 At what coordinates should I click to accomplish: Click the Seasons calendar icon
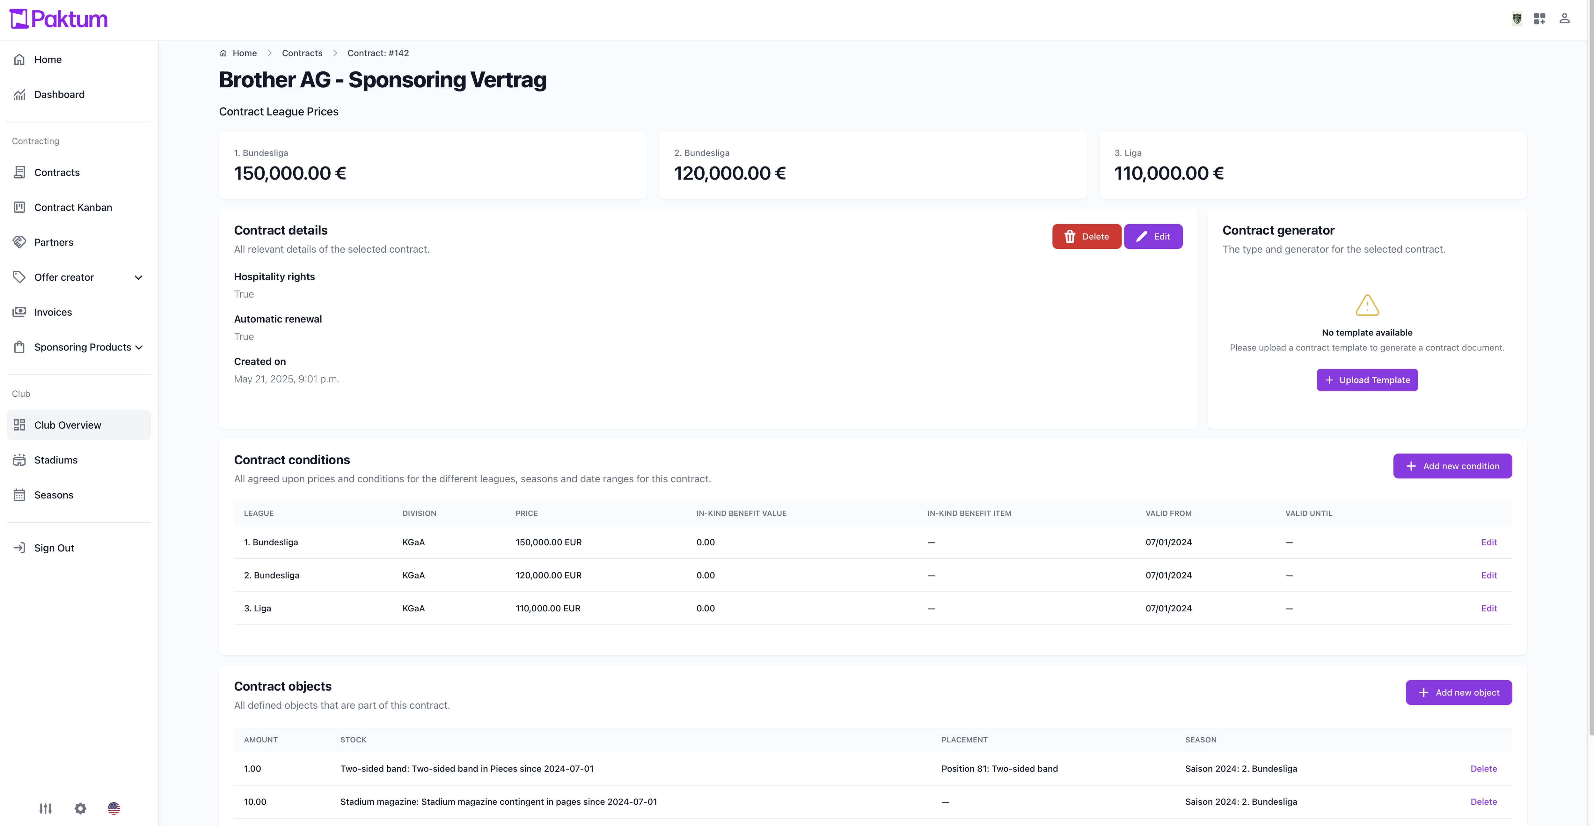(19, 495)
